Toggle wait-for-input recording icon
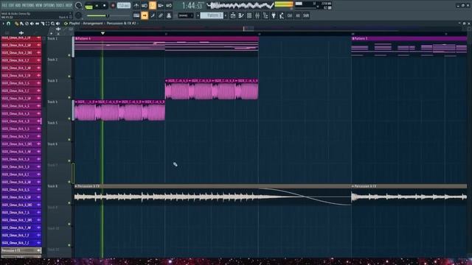 coord(145,6)
